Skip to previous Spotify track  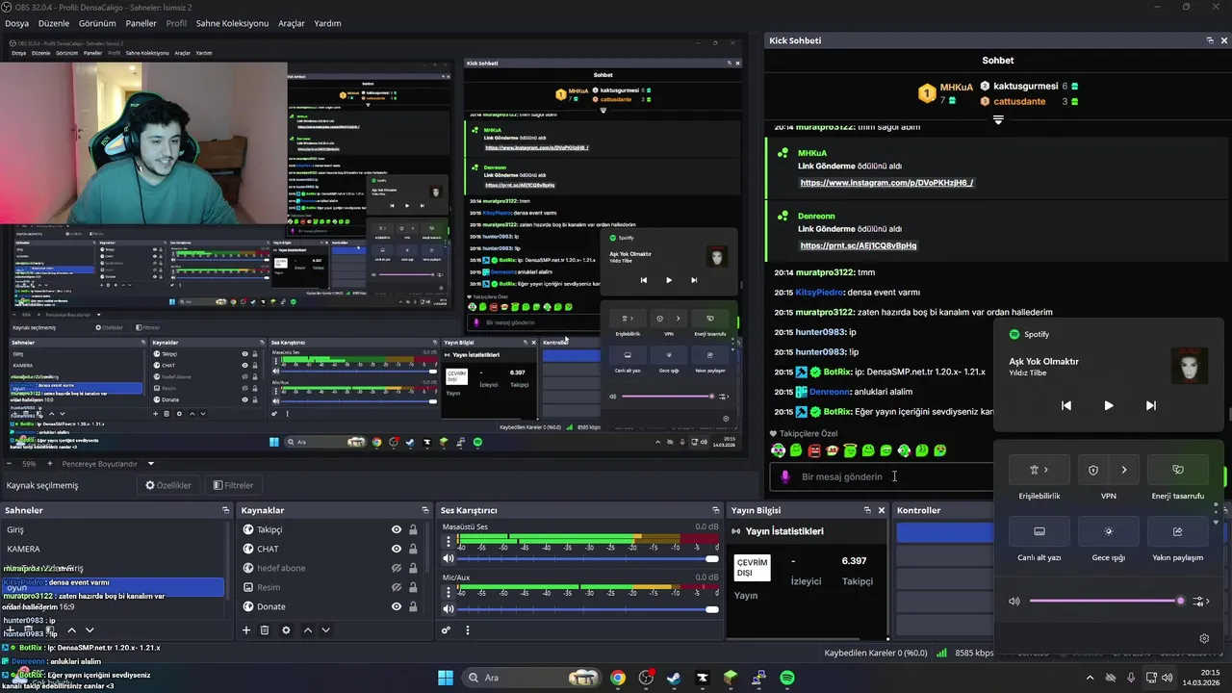pos(1066,405)
